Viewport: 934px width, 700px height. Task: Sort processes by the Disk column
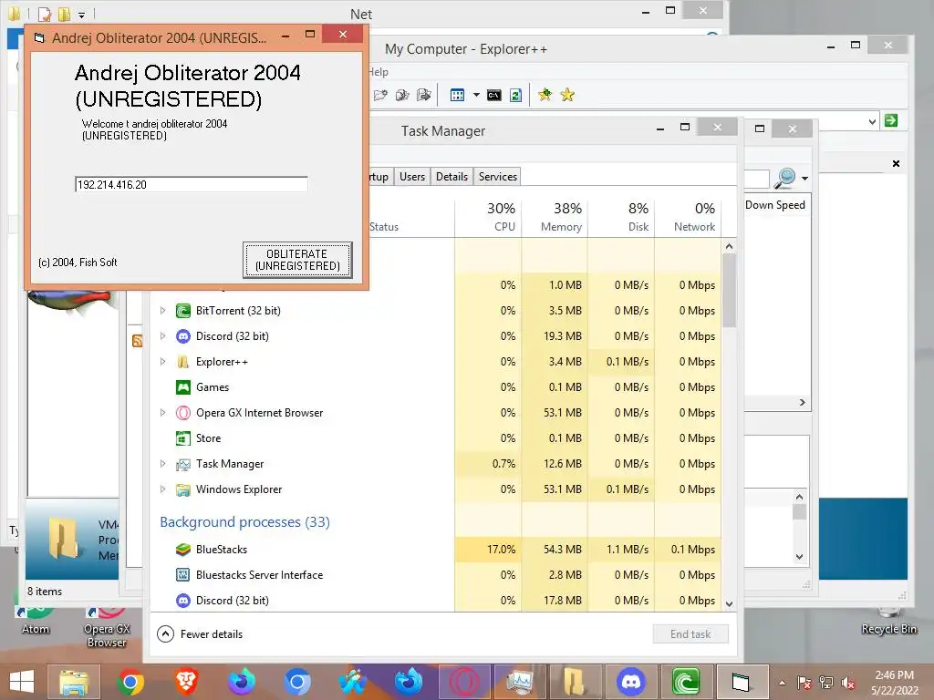pos(621,217)
